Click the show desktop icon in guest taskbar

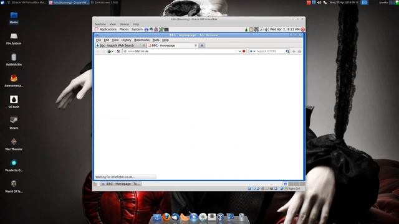coord(95,184)
